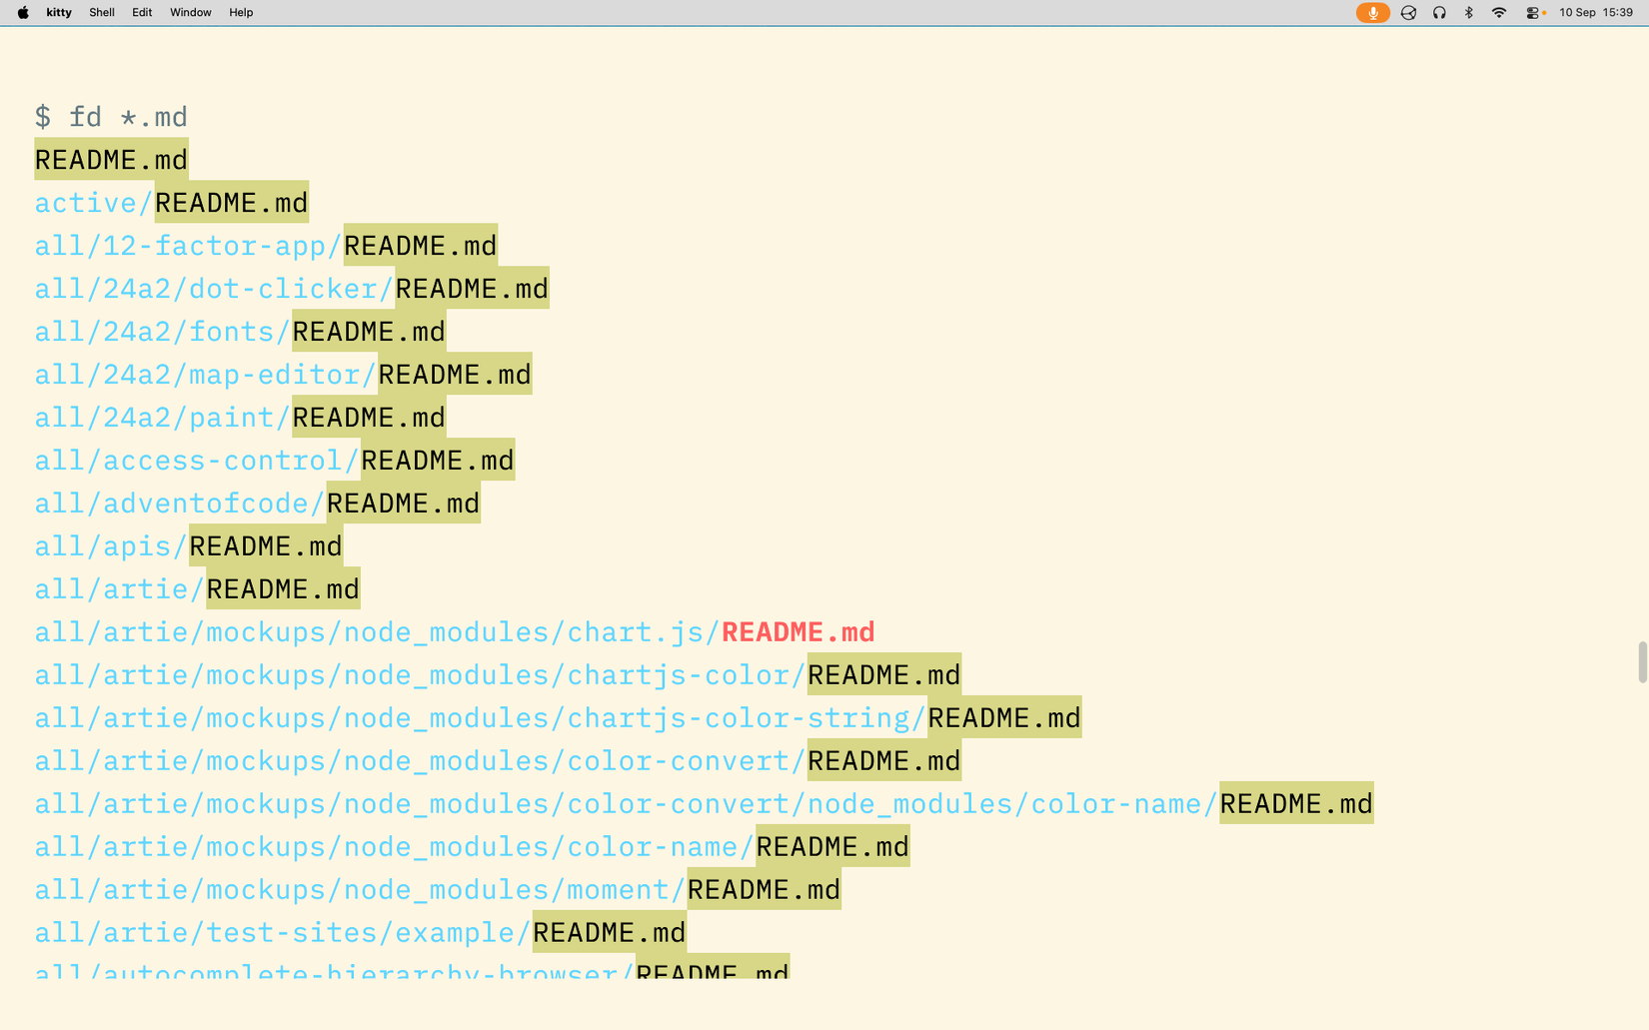Open the Apple menu

pyautogui.click(x=23, y=12)
